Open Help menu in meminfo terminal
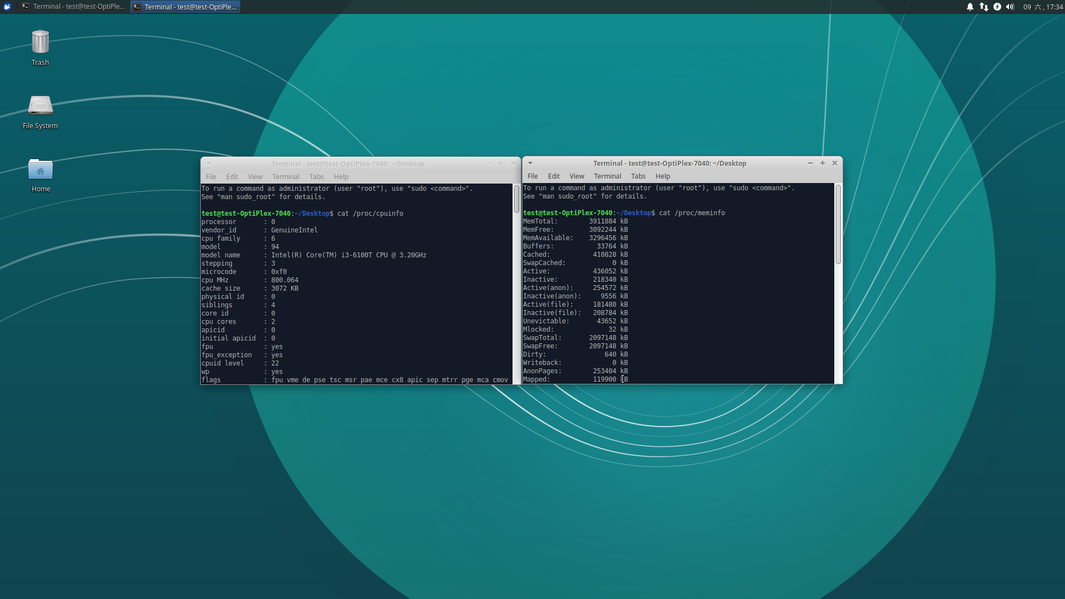1065x599 pixels. pyautogui.click(x=663, y=176)
